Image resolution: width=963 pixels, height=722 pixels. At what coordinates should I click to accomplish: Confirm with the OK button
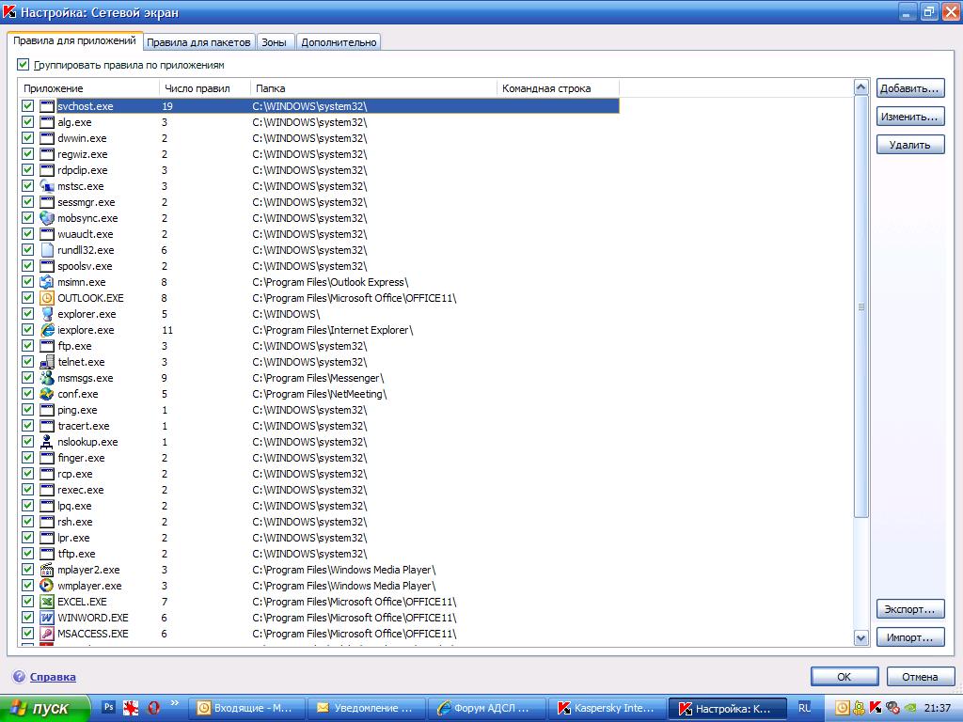[845, 677]
